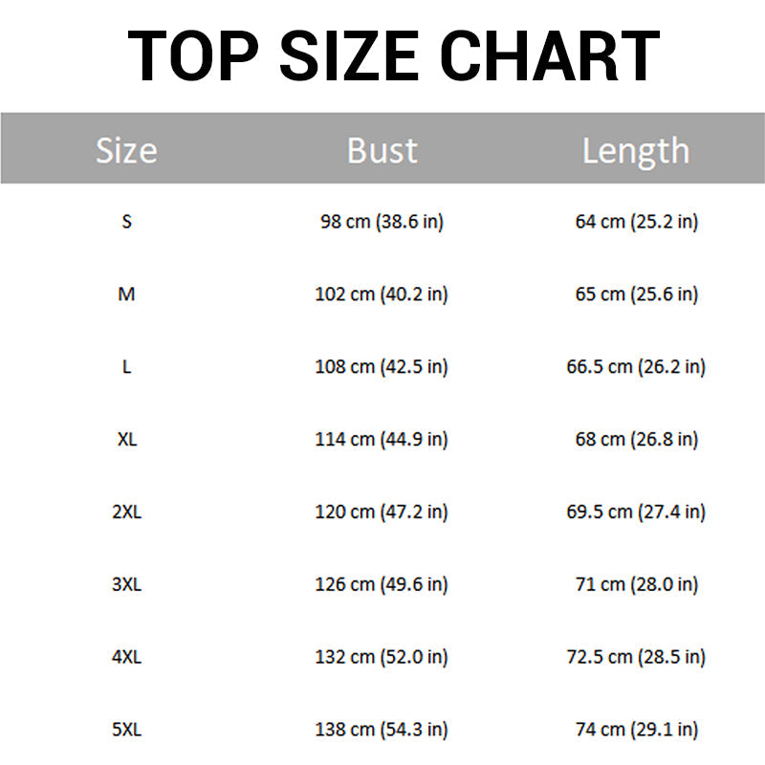Click the M size label
The width and height of the screenshot is (765, 765).
(x=127, y=295)
